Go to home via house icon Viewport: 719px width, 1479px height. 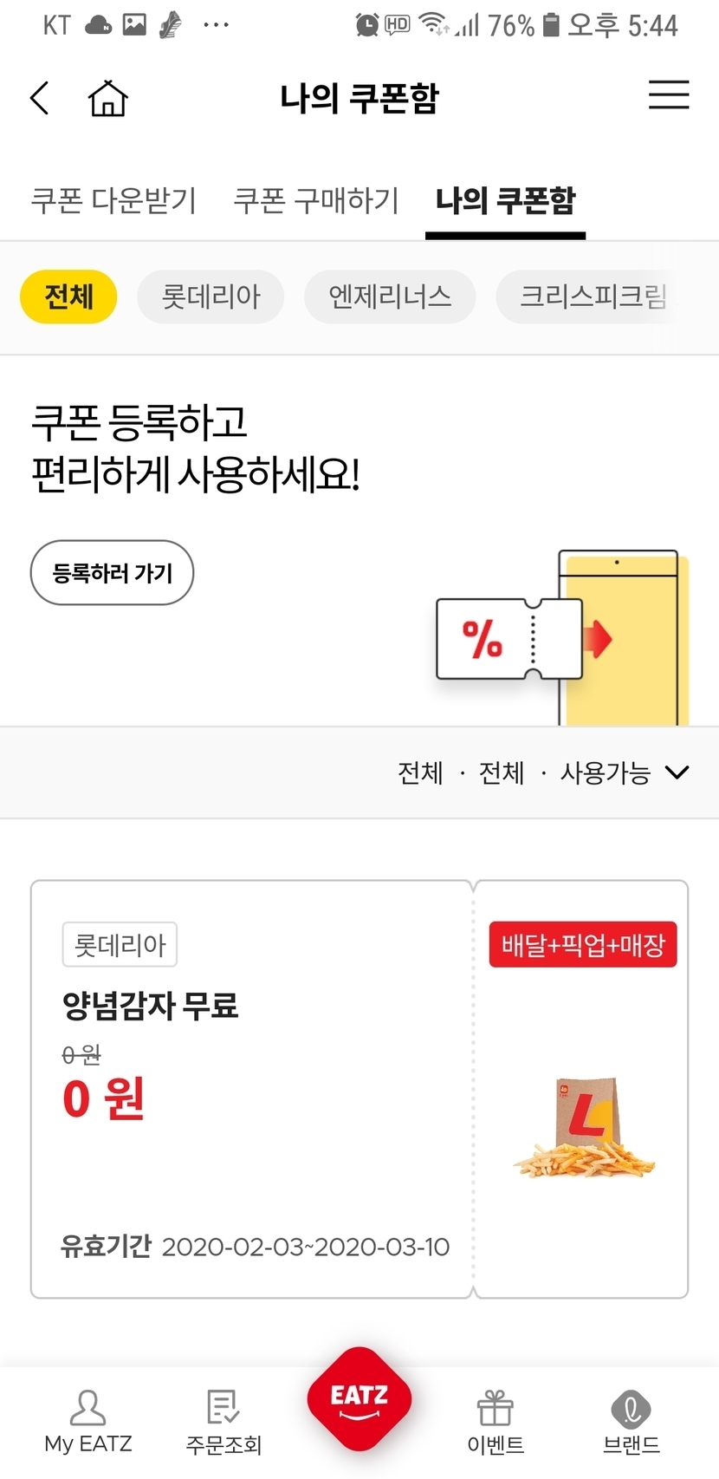click(107, 98)
